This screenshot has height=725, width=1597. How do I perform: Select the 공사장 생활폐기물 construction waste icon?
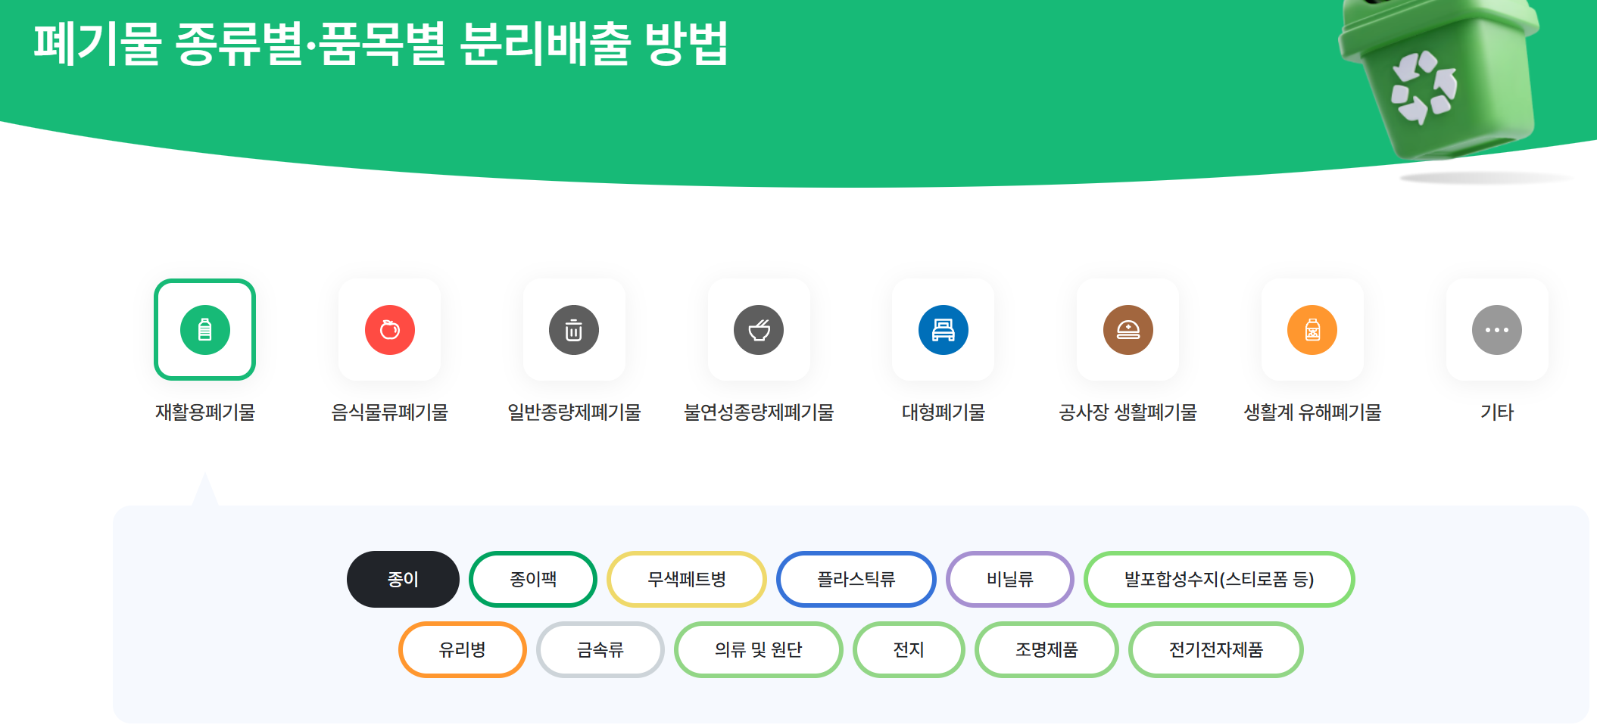point(1128,329)
